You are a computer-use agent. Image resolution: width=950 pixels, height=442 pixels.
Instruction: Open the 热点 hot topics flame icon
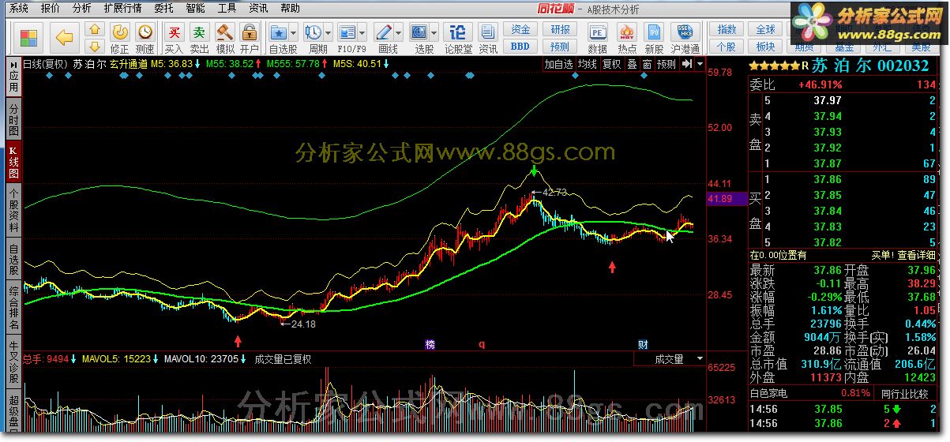(x=627, y=38)
